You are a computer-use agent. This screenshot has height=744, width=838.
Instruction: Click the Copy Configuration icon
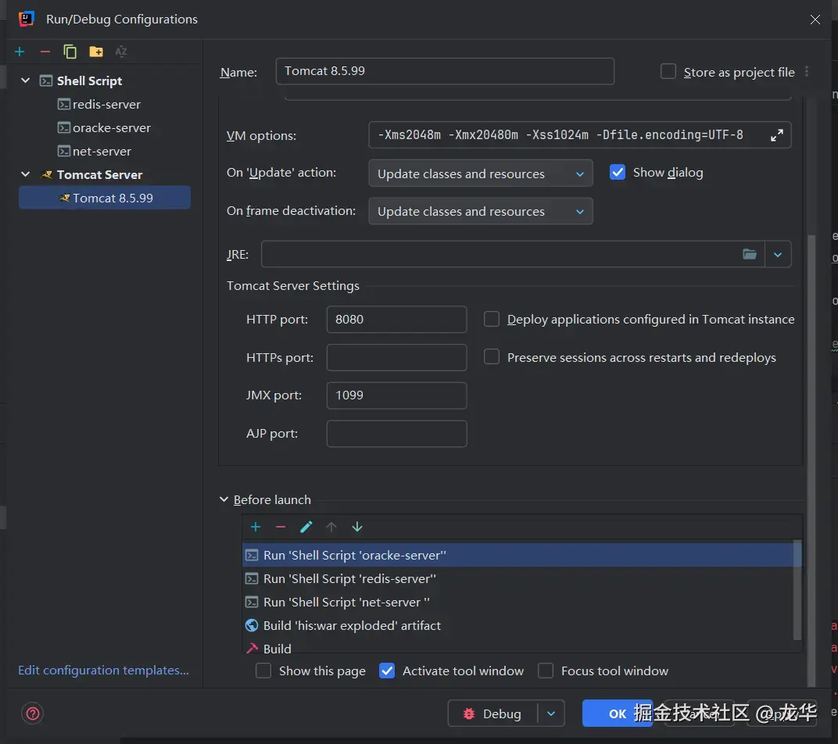(70, 52)
